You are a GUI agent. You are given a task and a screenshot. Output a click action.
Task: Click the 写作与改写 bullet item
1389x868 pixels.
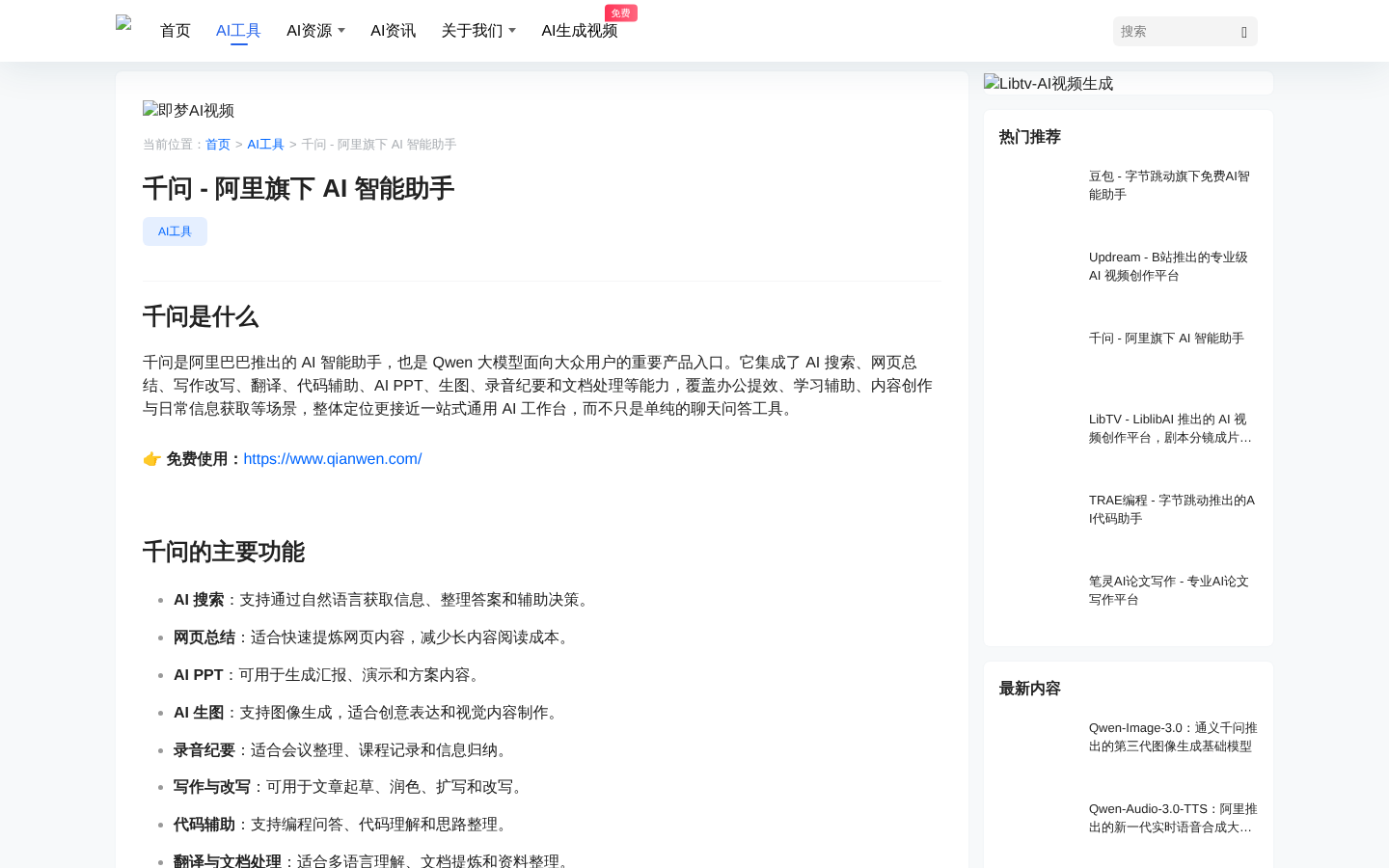click(x=351, y=787)
